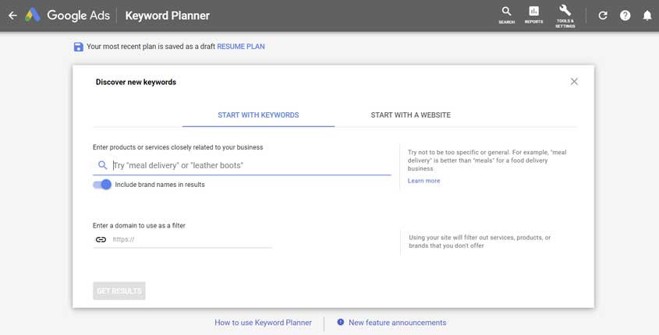Click the Learn more link
The height and width of the screenshot is (335, 659).
pos(423,181)
